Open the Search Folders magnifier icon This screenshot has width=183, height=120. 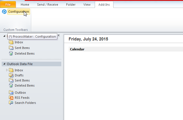point(11,103)
